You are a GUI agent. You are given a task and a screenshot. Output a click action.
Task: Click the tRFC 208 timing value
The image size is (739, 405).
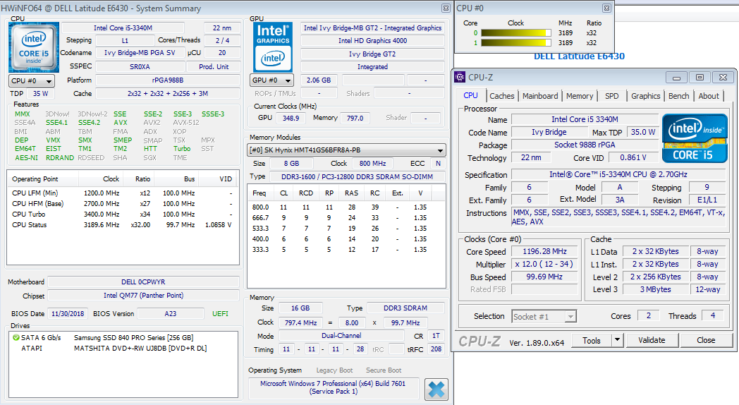click(x=436, y=349)
